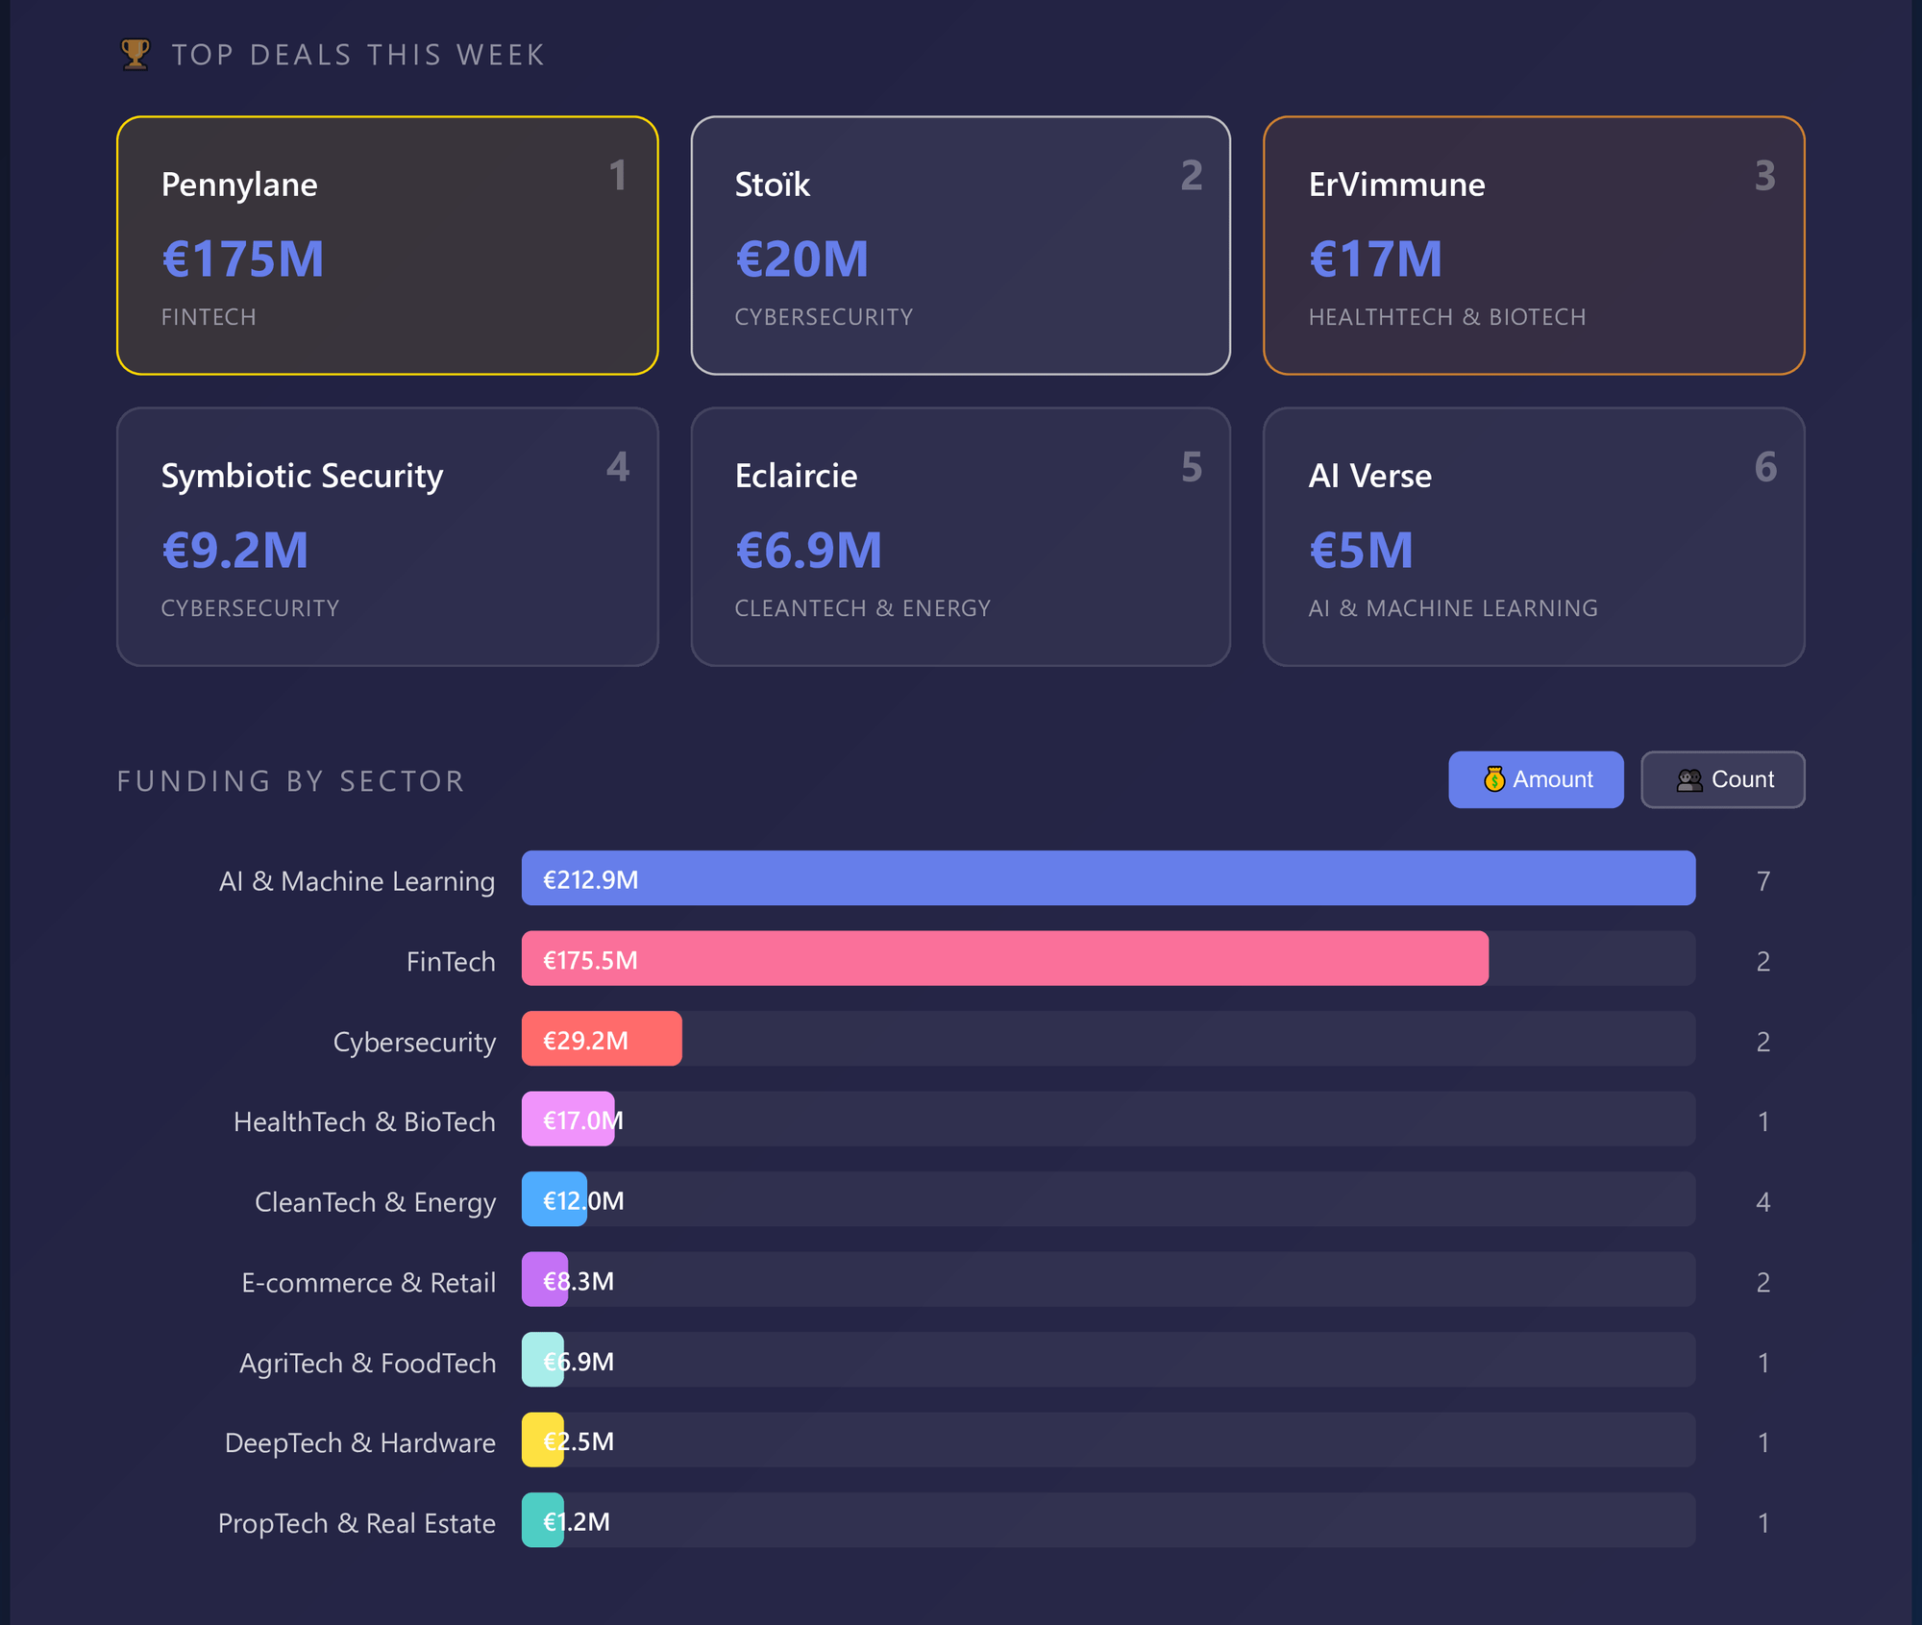Click the blue CleanTech & Energy bar
Viewport: 1922px width, 1625px height.
(x=554, y=1199)
